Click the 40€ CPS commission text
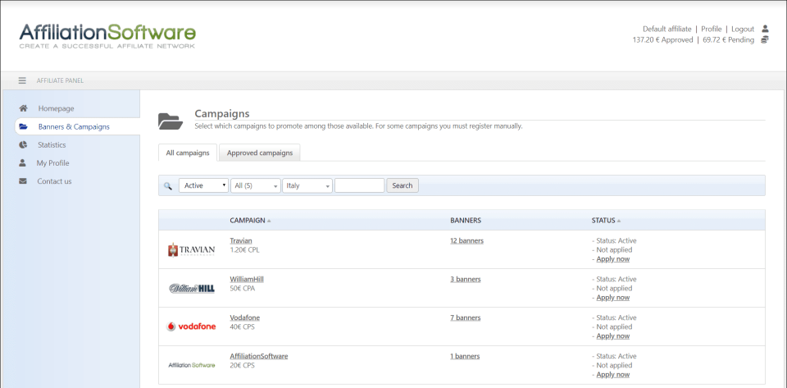The width and height of the screenshot is (787, 388). (x=243, y=326)
